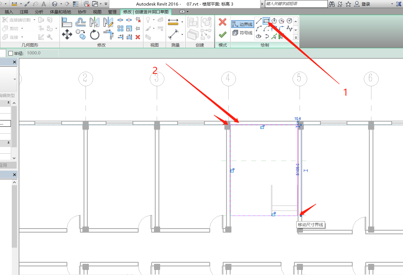Select the Align tool
Image resolution: width=403 pixels, height=275 pixels.
(x=67, y=22)
